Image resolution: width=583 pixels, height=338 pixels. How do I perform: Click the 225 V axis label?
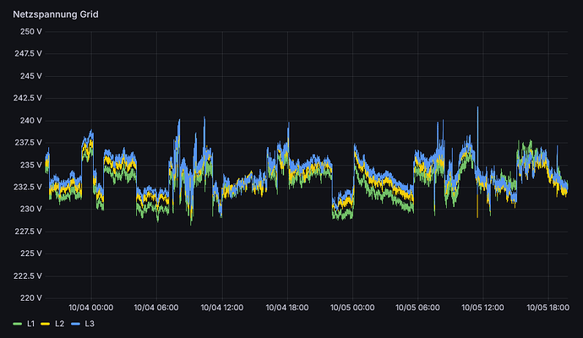[31, 253]
